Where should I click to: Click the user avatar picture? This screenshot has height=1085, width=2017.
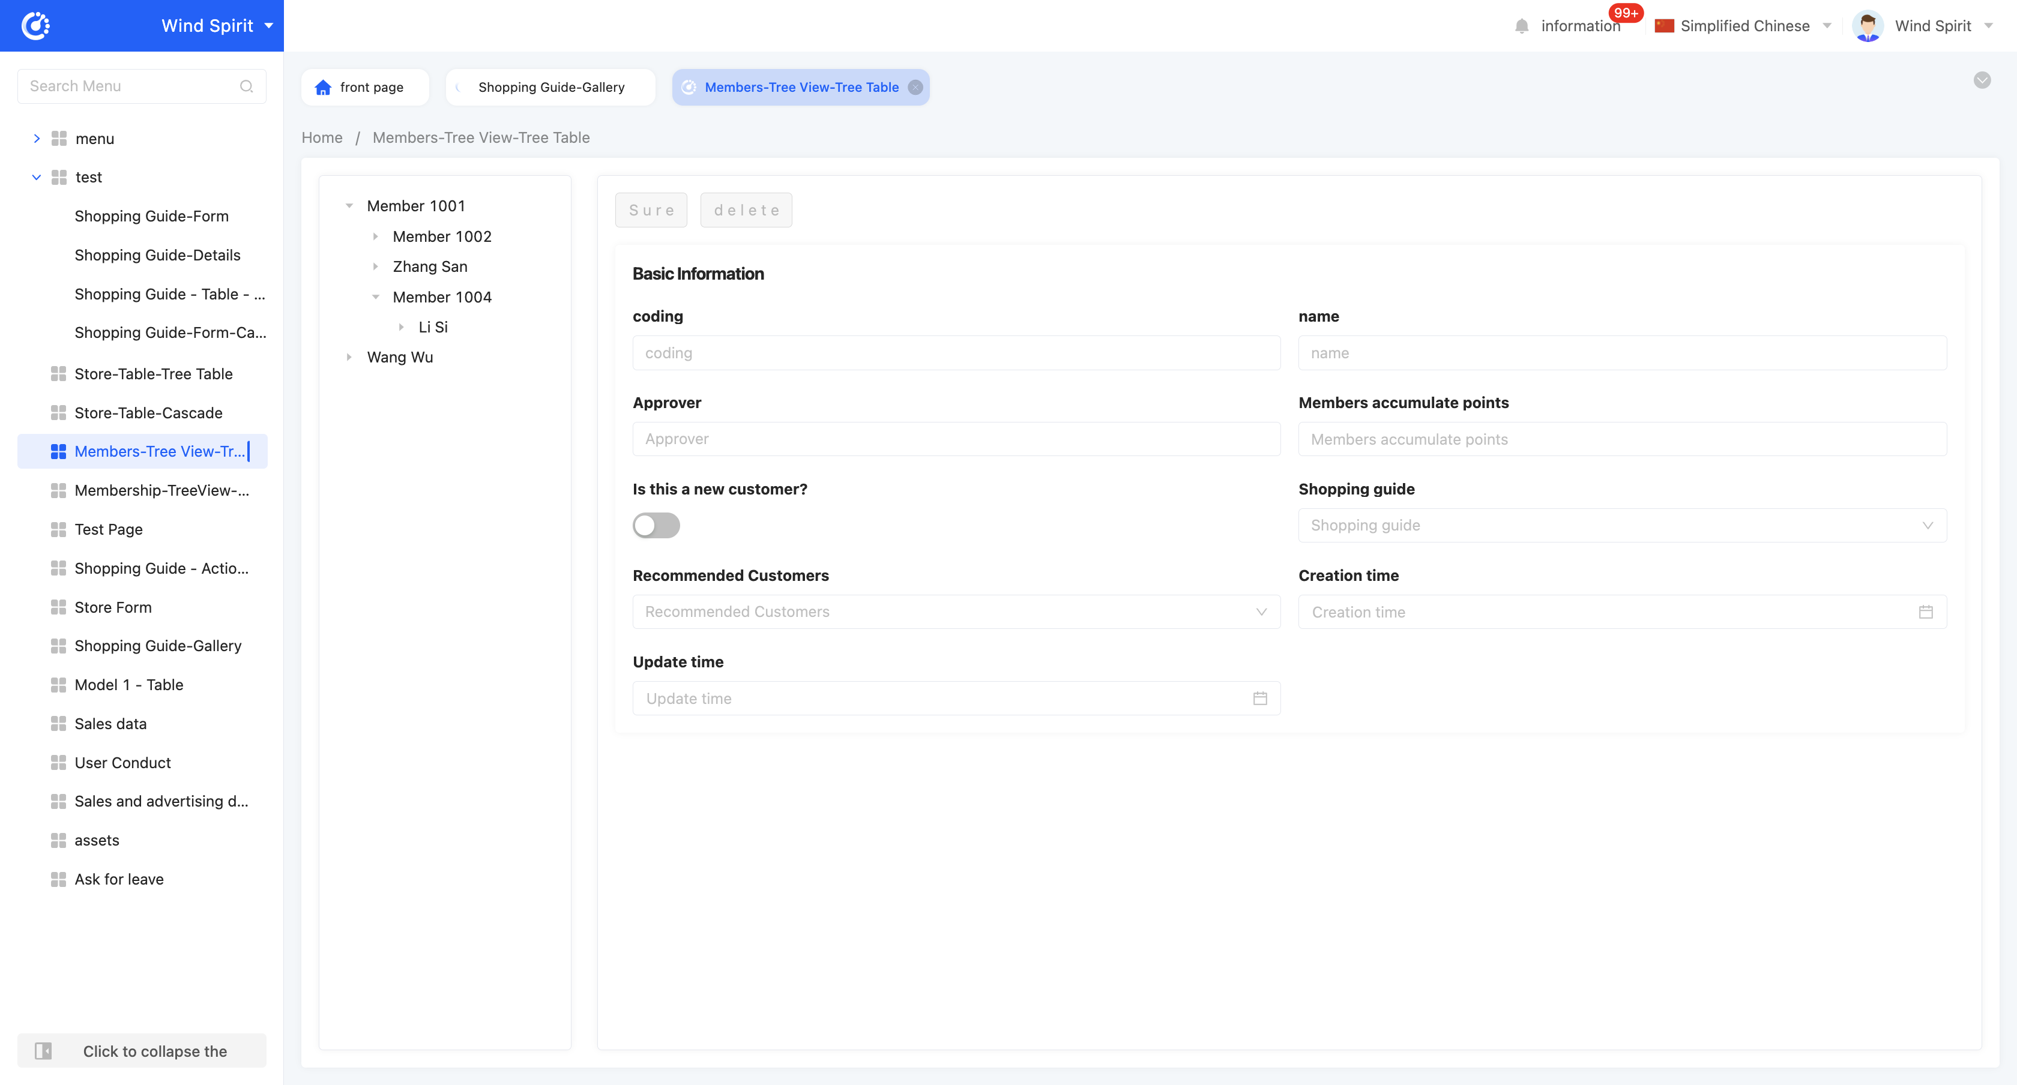(x=1868, y=26)
